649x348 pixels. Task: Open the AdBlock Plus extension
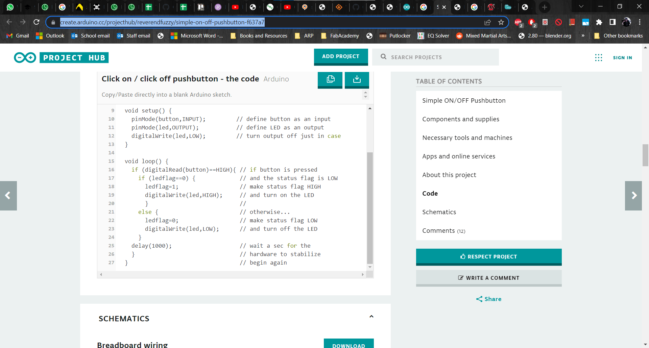tap(518, 22)
